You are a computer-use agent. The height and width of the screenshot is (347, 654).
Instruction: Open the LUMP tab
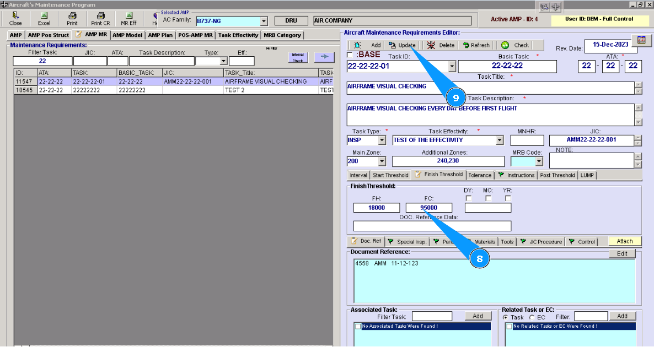pyautogui.click(x=587, y=175)
